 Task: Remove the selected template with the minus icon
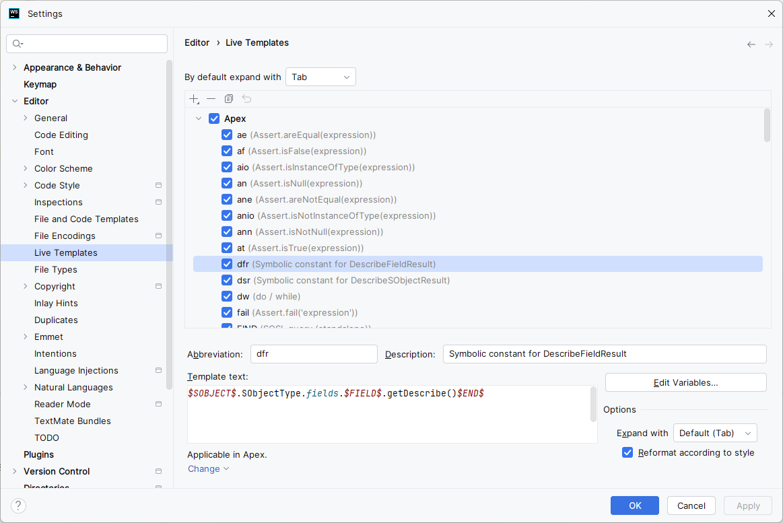click(x=211, y=99)
